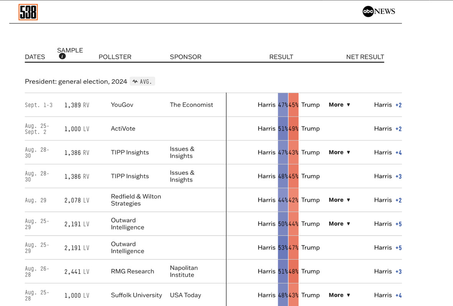Click Harris +3 net result in RMG row

pyautogui.click(x=388, y=272)
